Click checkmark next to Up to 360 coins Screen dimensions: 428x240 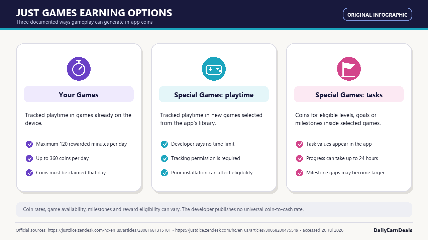coord(29,158)
